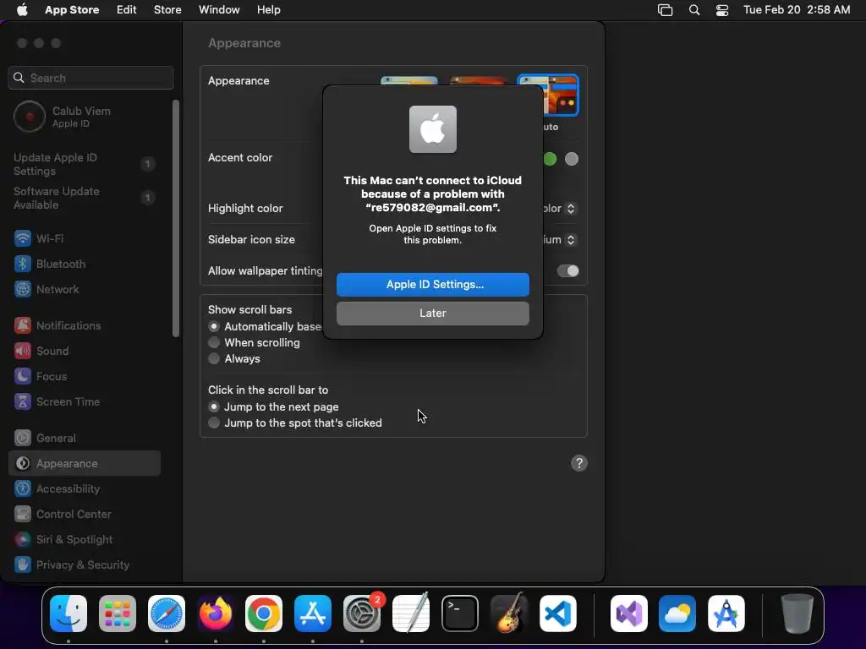Select Always show scroll bars option
This screenshot has height=649, width=866.
[x=214, y=358]
